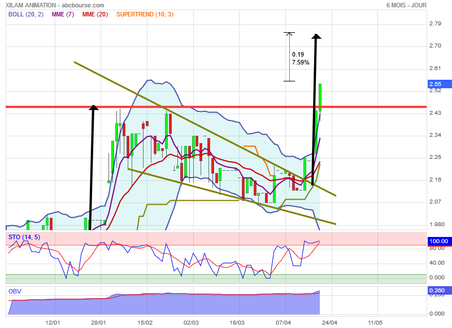Click the latest green candlestick above resistance
This screenshot has width=452, height=328.
click(320, 97)
